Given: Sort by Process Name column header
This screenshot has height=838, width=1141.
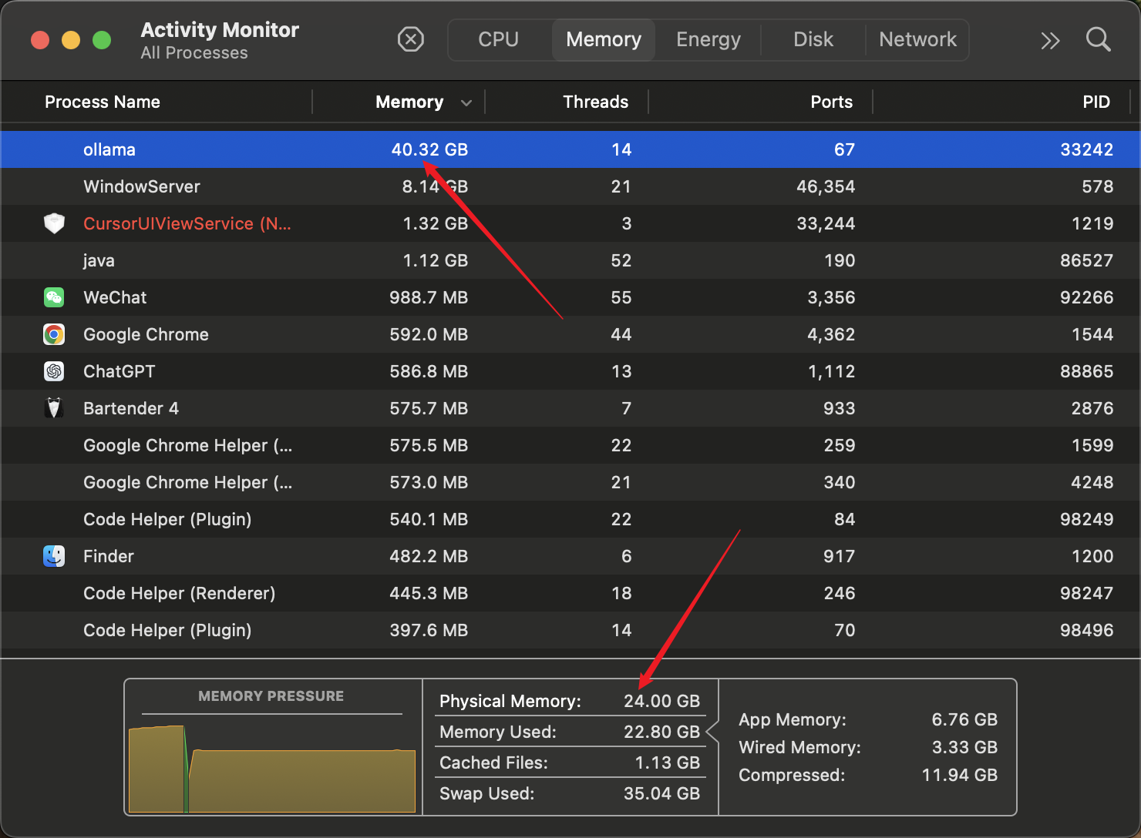Looking at the screenshot, I should point(103,102).
